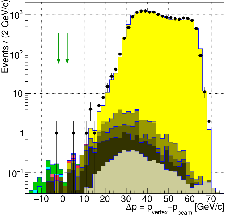Click the leftmost black data point near Δp = −3
Image resolution: width=225 pixels, height=215 pixels.
tap(57, 133)
